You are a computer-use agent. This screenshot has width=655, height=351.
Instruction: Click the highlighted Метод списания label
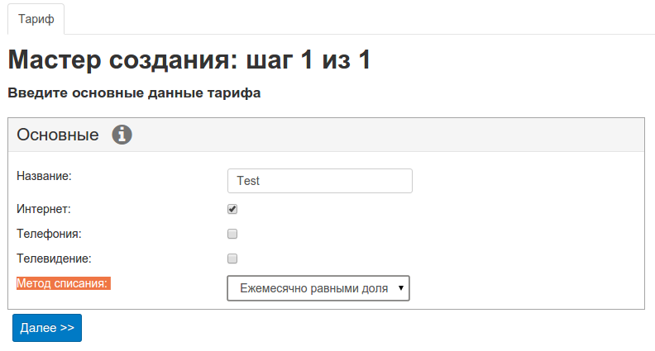(x=64, y=283)
